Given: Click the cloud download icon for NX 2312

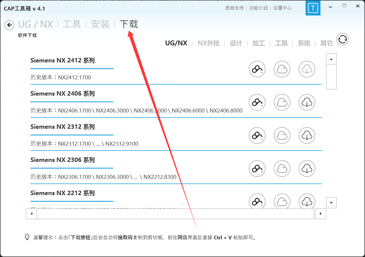Looking at the screenshot, I should 307,135.
